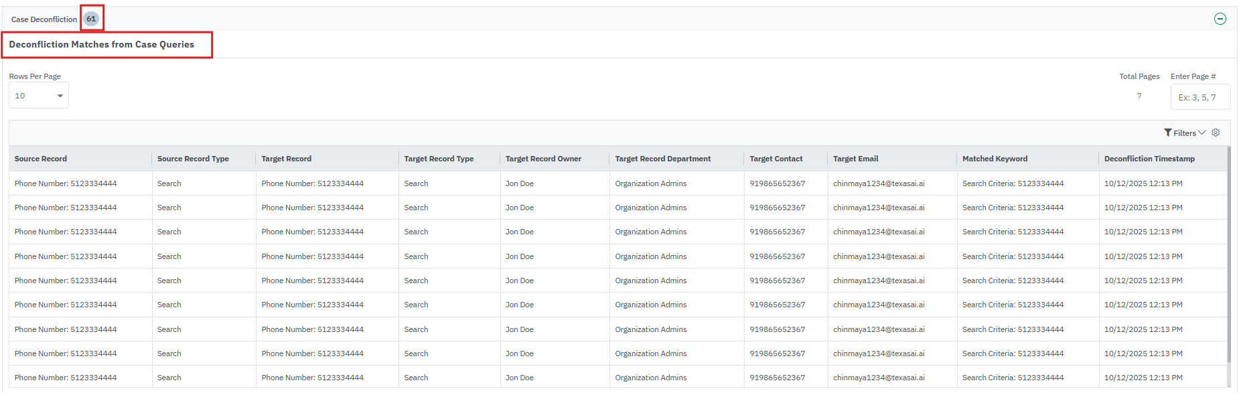1239x393 pixels.
Task: Click the Target Email column header
Action: 855,159
